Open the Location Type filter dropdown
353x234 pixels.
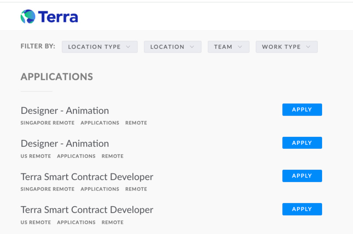[99, 47]
